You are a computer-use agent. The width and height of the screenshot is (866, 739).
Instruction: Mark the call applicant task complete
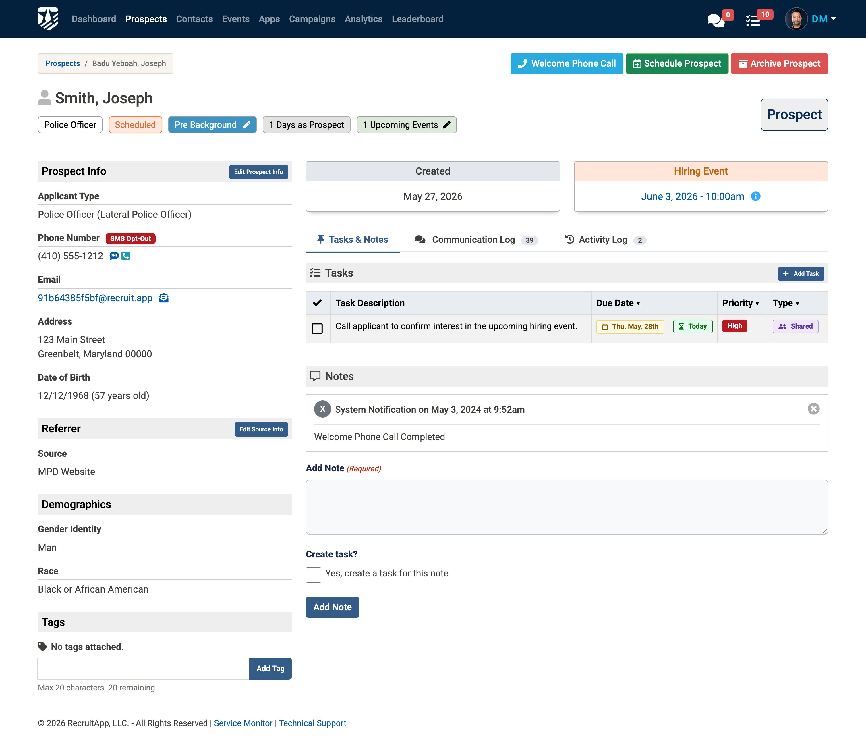[x=318, y=329]
